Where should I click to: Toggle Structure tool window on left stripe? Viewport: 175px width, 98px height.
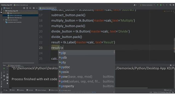click(1, 75)
